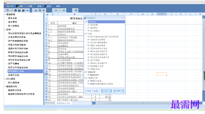This screenshot has height=114, width=205.
Task: Close the 选择报表 dialog
Action: click(x=123, y=18)
